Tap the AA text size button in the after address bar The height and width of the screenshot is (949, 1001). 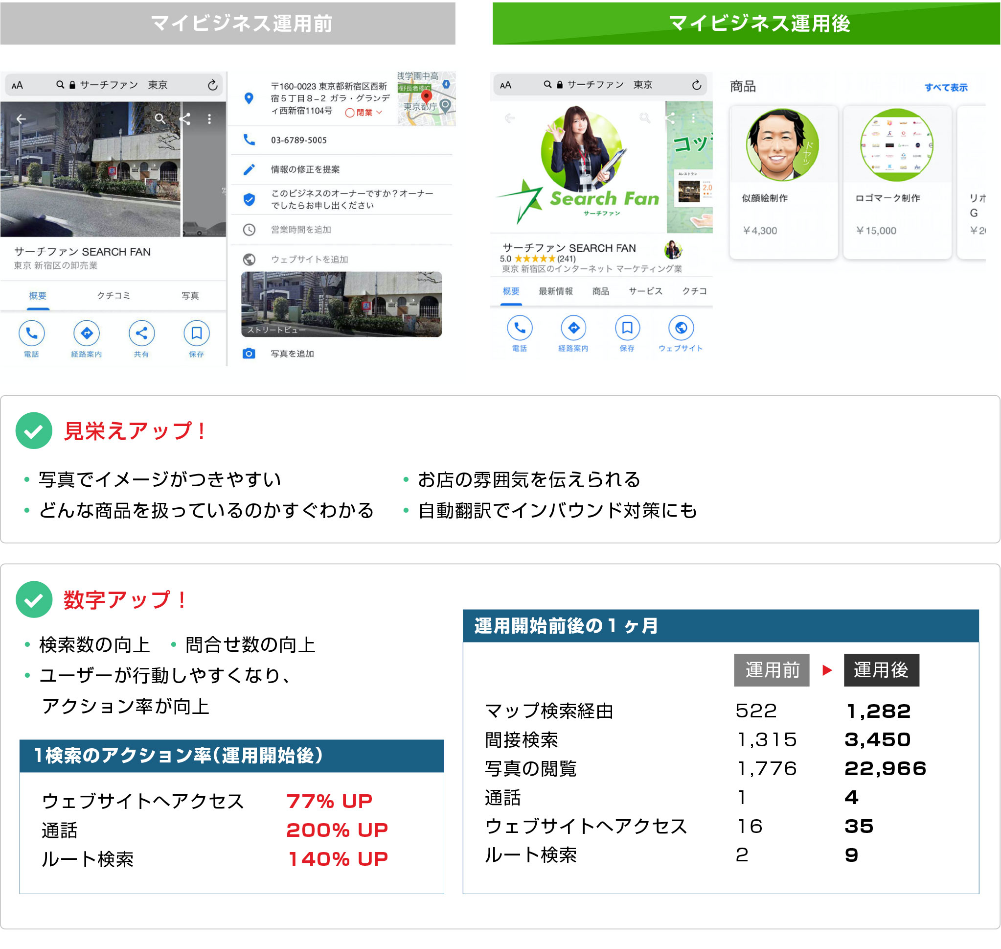pyautogui.click(x=505, y=85)
